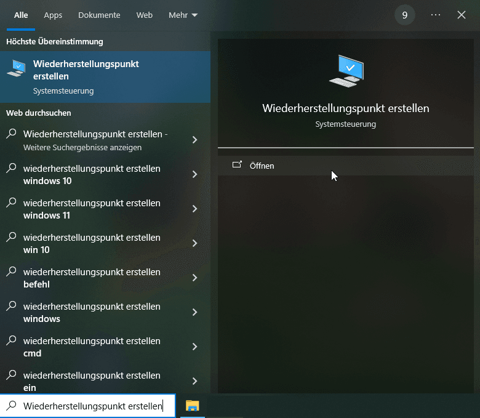480x418 pixels.
Task: Click search icon beside 'befehl' suggestion
Action: [x=11, y=271]
